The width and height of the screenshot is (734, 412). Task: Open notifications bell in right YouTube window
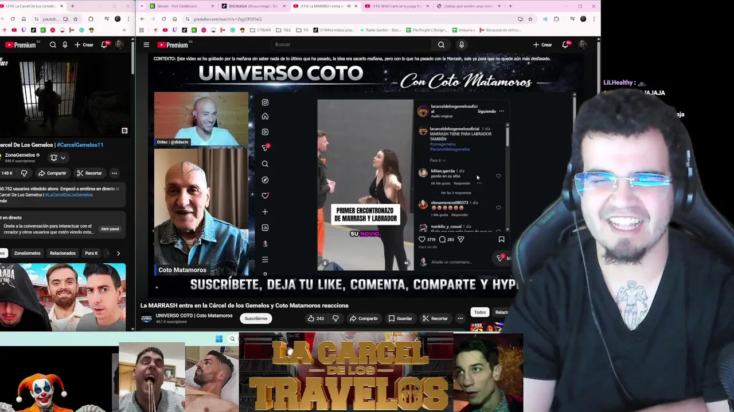tap(566, 45)
